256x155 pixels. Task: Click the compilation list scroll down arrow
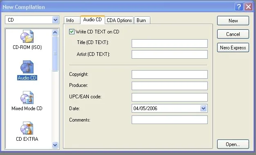click(55, 145)
